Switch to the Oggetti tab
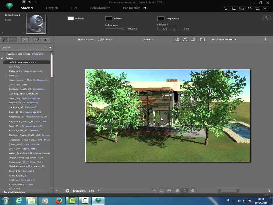The width and height of the screenshot is (273, 205). coord(52,8)
